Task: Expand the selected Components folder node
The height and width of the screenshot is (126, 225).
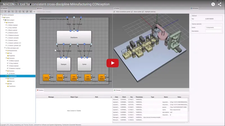Action: click(6, 76)
